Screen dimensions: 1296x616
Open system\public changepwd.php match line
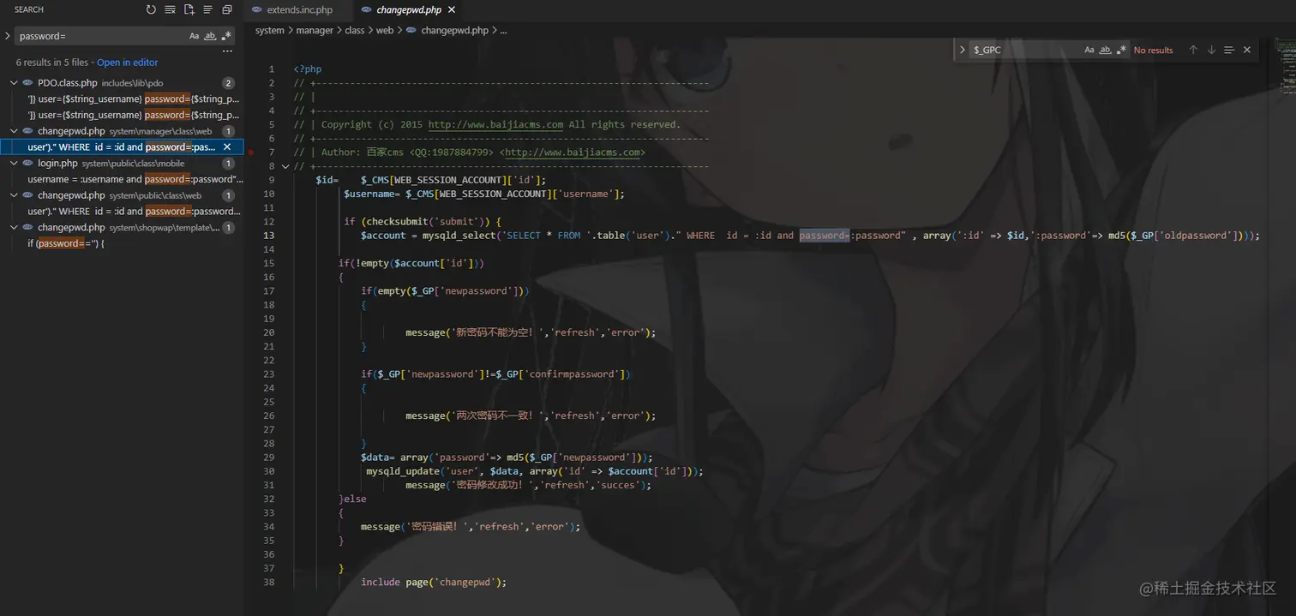[133, 211]
